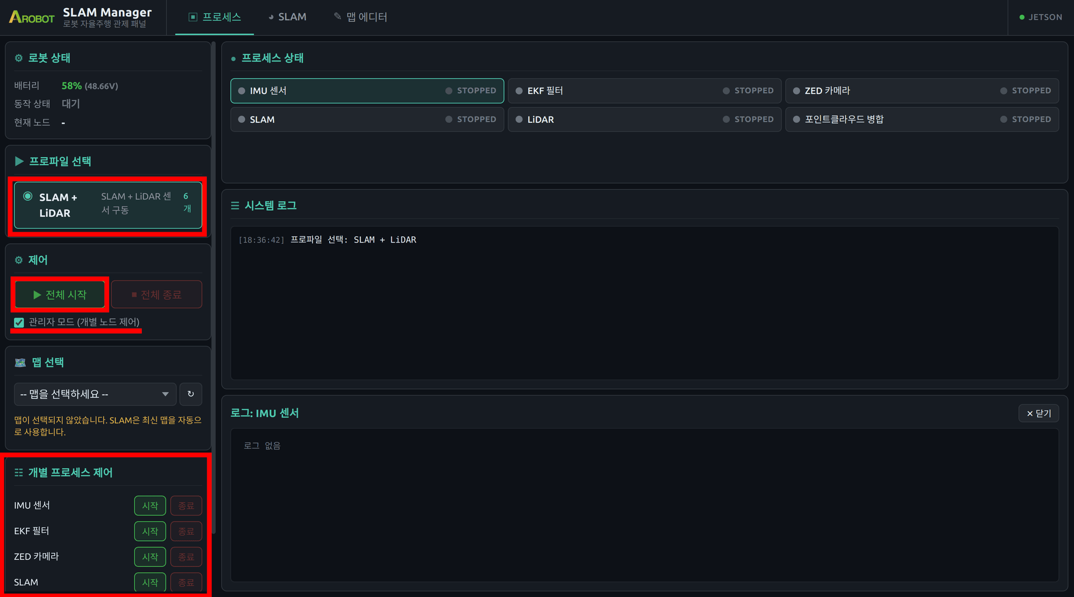Toggle the 관리자 모드 checkbox
Viewport: 1074px width, 597px height.
(x=19, y=322)
